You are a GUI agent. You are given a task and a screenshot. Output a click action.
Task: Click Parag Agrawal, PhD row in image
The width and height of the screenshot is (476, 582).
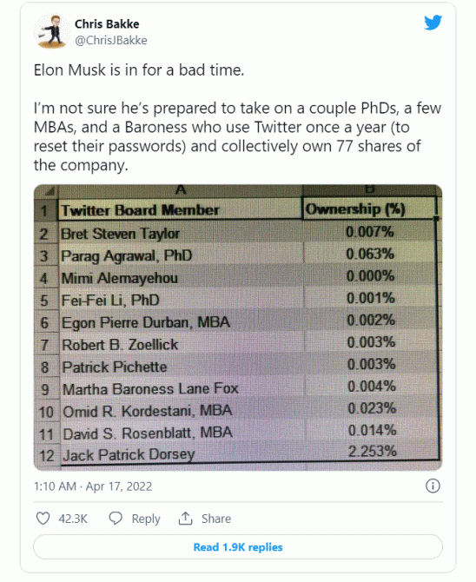[235, 255]
